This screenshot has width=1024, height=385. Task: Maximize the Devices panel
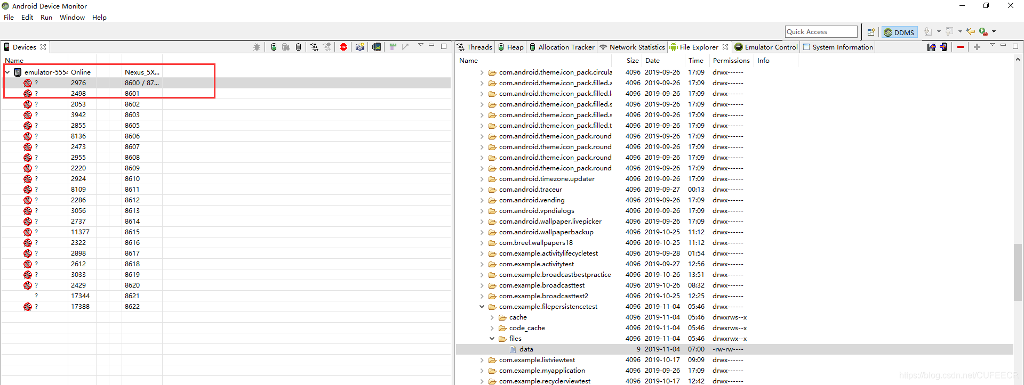(444, 46)
